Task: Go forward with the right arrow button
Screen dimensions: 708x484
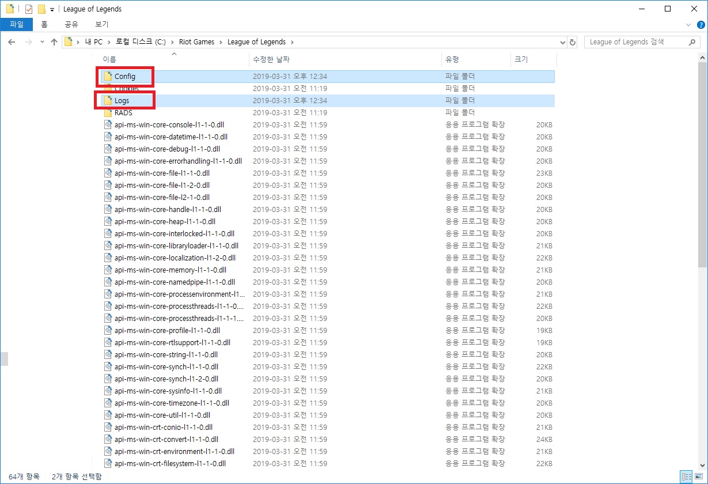Action: (x=28, y=42)
